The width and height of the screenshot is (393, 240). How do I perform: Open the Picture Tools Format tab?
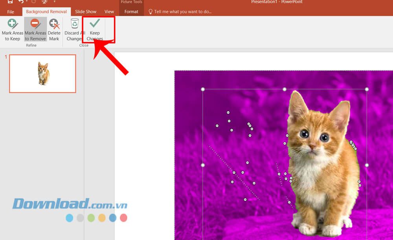pos(131,12)
